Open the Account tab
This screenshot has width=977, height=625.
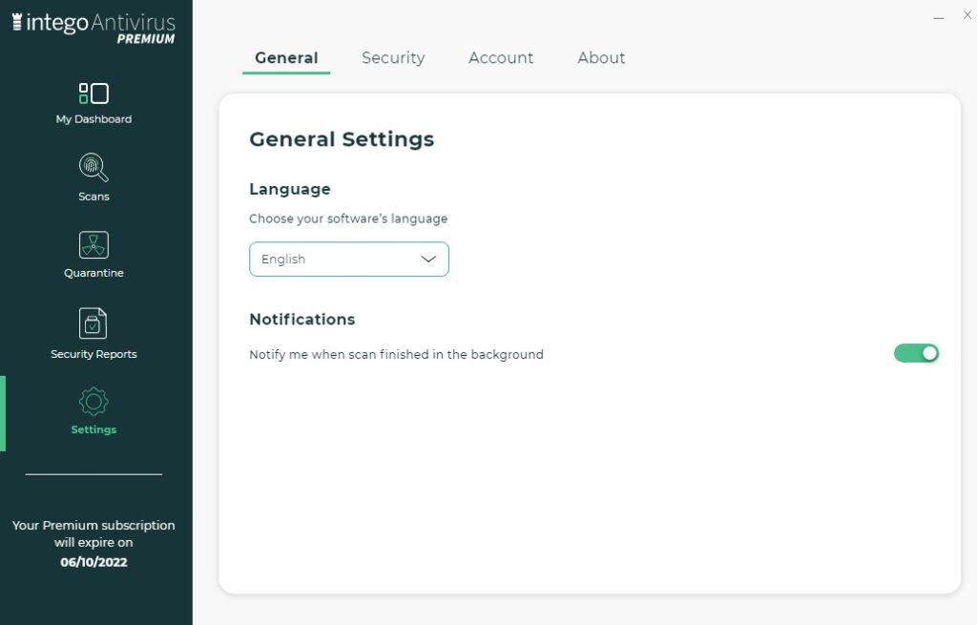(501, 58)
